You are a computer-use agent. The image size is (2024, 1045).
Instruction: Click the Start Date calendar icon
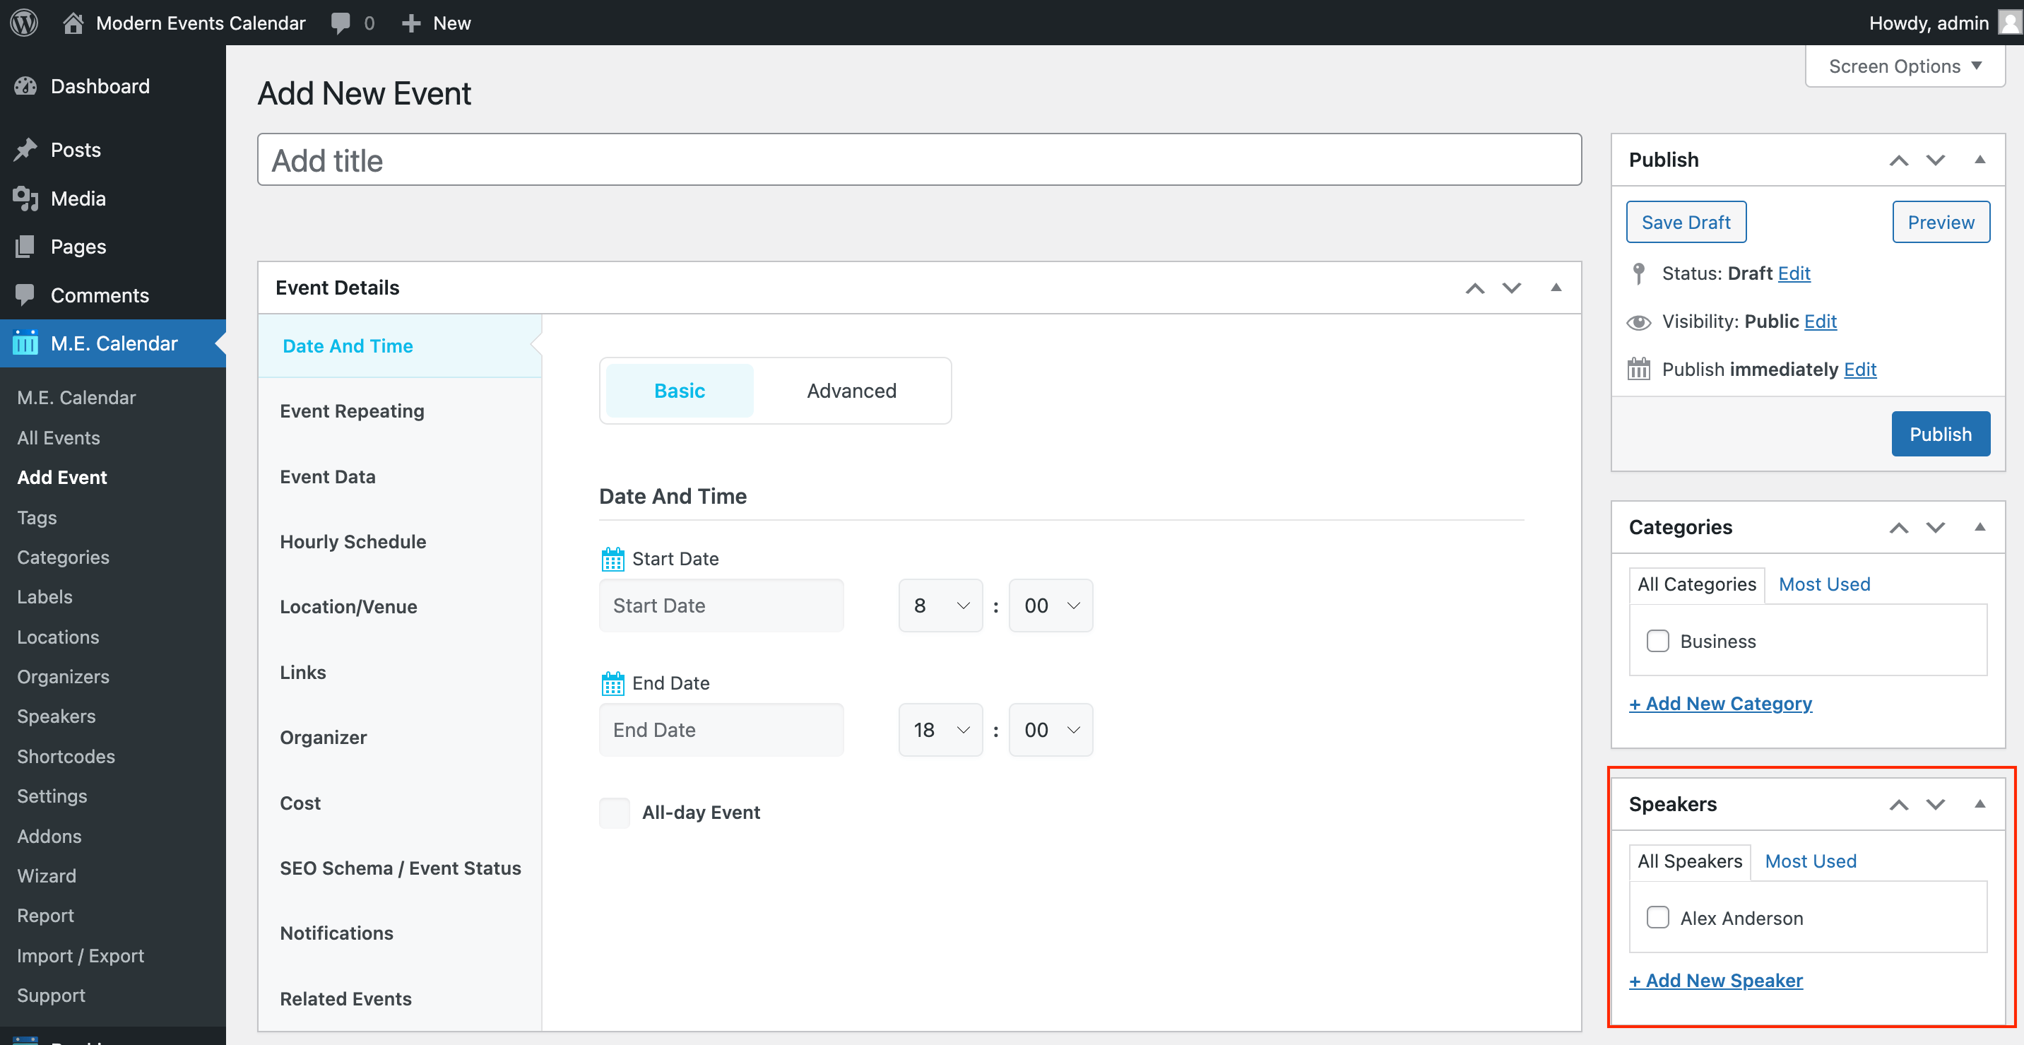(612, 559)
